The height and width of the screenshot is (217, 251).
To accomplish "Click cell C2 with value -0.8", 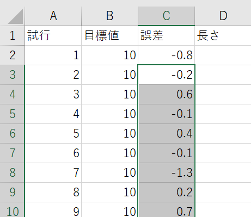I will click(x=166, y=55).
